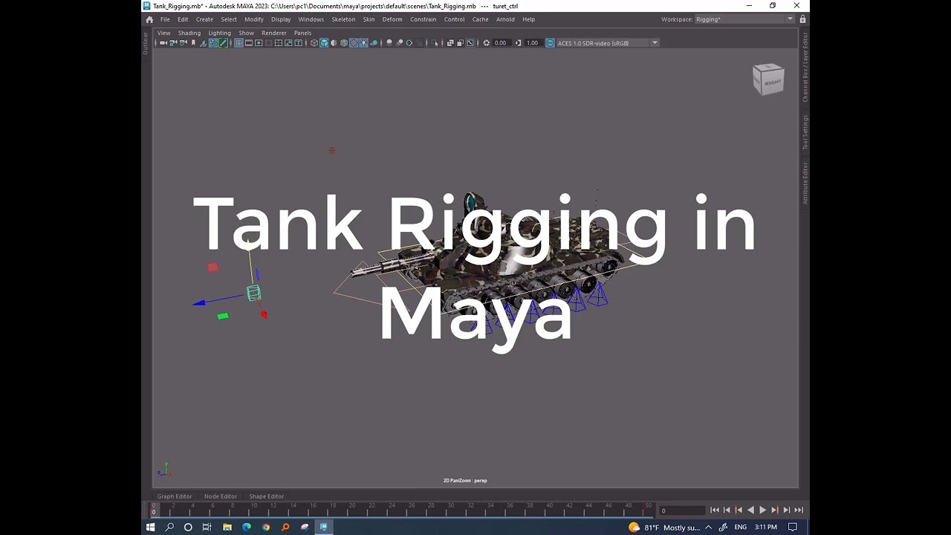This screenshot has height=535, width=951.
Task: Toggle viewport Grid display icon
Action: click(238, 43)
